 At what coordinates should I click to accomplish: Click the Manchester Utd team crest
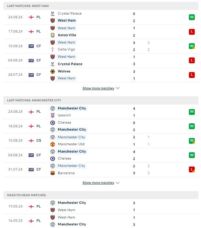(x=52, y=144)
